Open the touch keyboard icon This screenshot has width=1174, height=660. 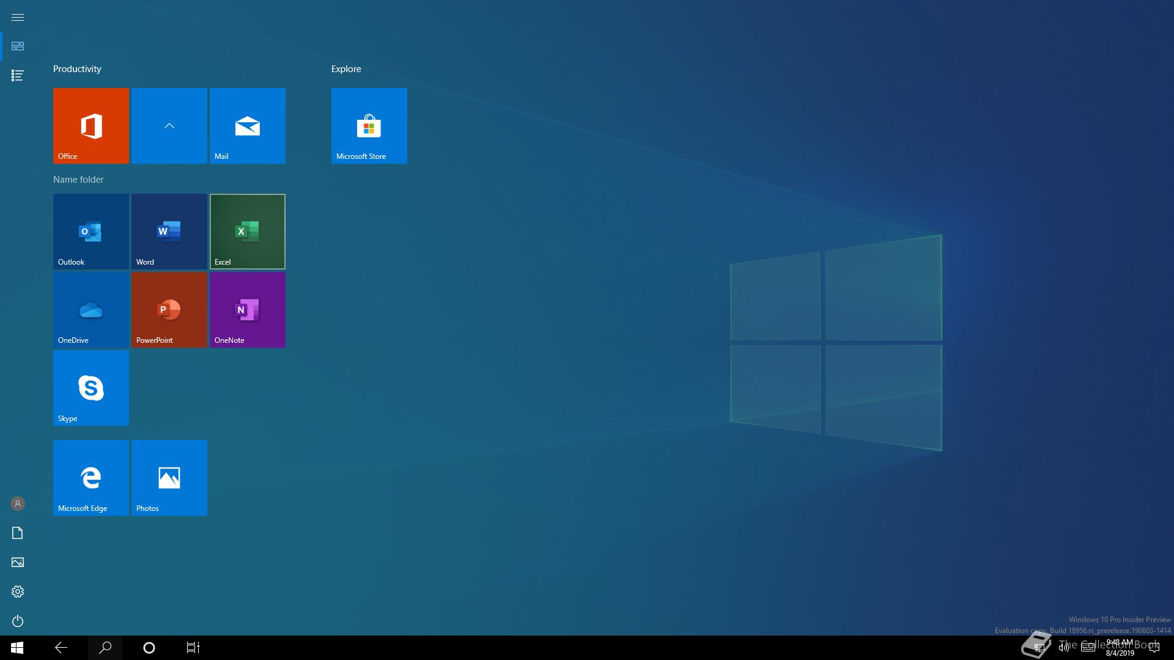pos(1088,648)
